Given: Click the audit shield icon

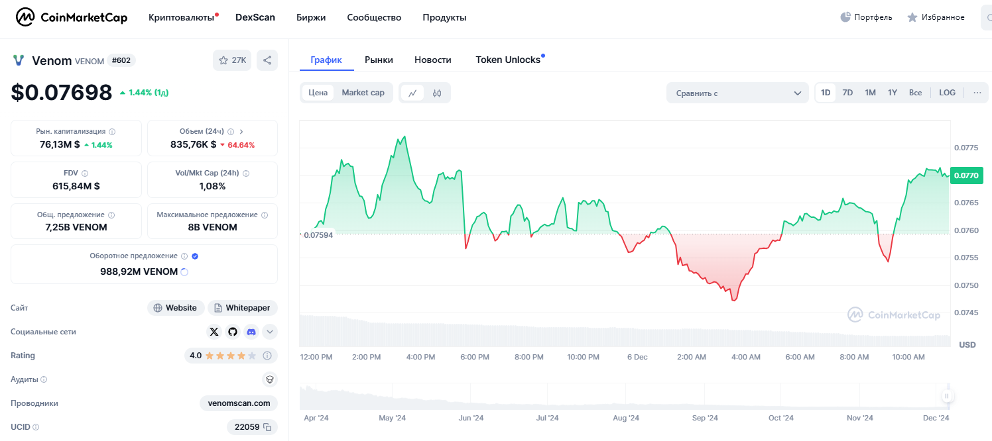Looking at the screenshot, I should pos(269,379).
